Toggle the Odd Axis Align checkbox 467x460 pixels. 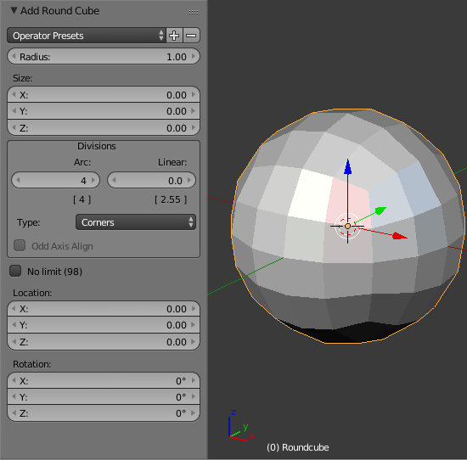click(20, 245)
